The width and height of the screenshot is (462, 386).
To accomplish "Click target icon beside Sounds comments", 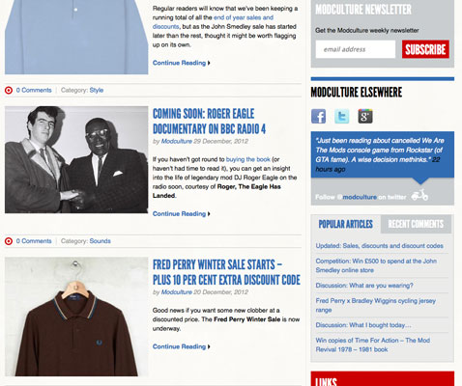I will (x=9, y=241).
